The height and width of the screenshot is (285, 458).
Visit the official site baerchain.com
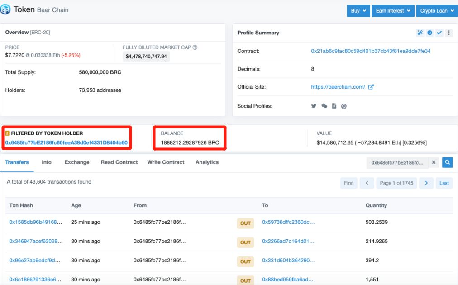[x=338, y=87]
